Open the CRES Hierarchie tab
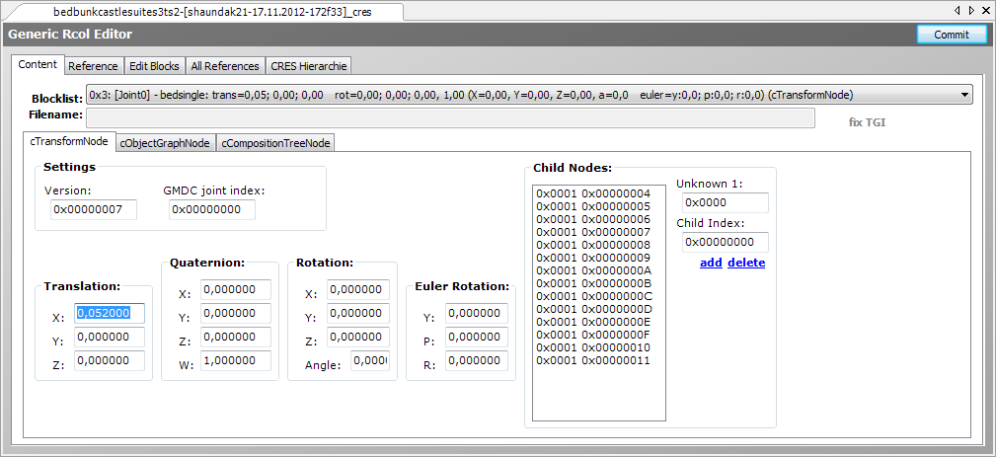This screenshot has height=457, width=996. point(308,66)
